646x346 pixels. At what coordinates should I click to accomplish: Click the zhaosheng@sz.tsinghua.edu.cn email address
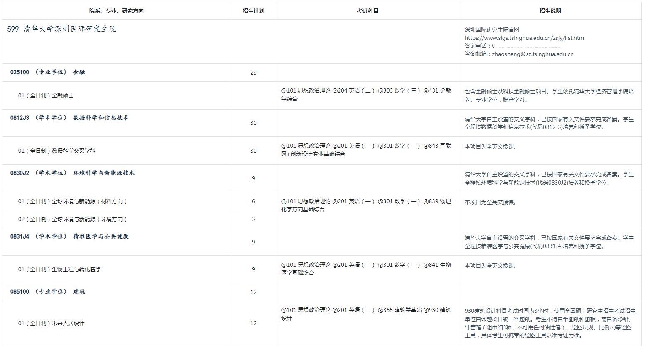(x=533, y=54)
